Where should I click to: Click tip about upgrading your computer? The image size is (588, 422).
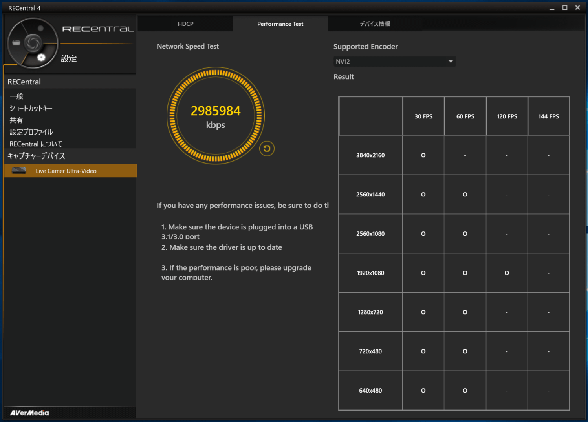point(236,272)
